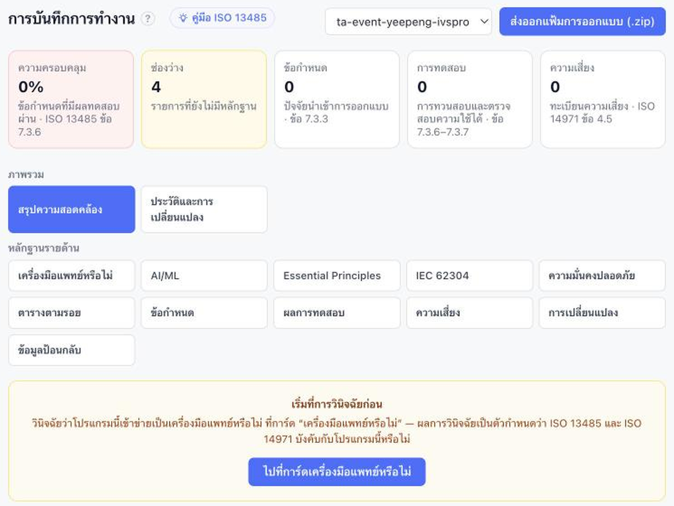
Task: Open the Essential Principles tab
Action: click(x=337, y=276)
